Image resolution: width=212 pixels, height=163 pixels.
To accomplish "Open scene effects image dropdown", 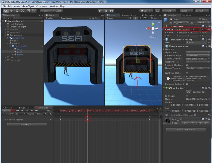I will coord(145,18).
